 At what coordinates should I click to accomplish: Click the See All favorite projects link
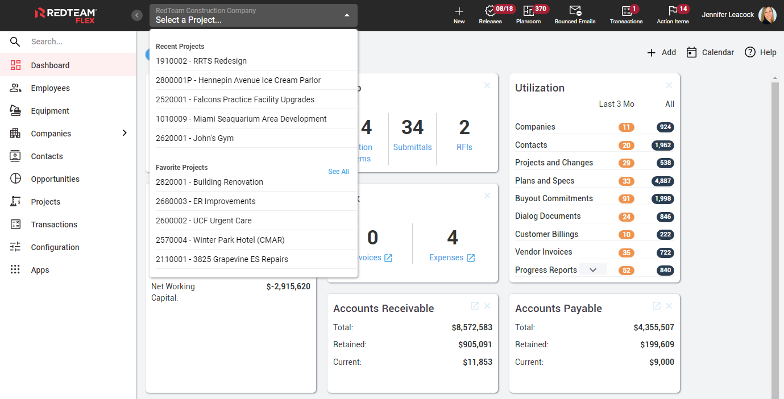click(338, 172)
